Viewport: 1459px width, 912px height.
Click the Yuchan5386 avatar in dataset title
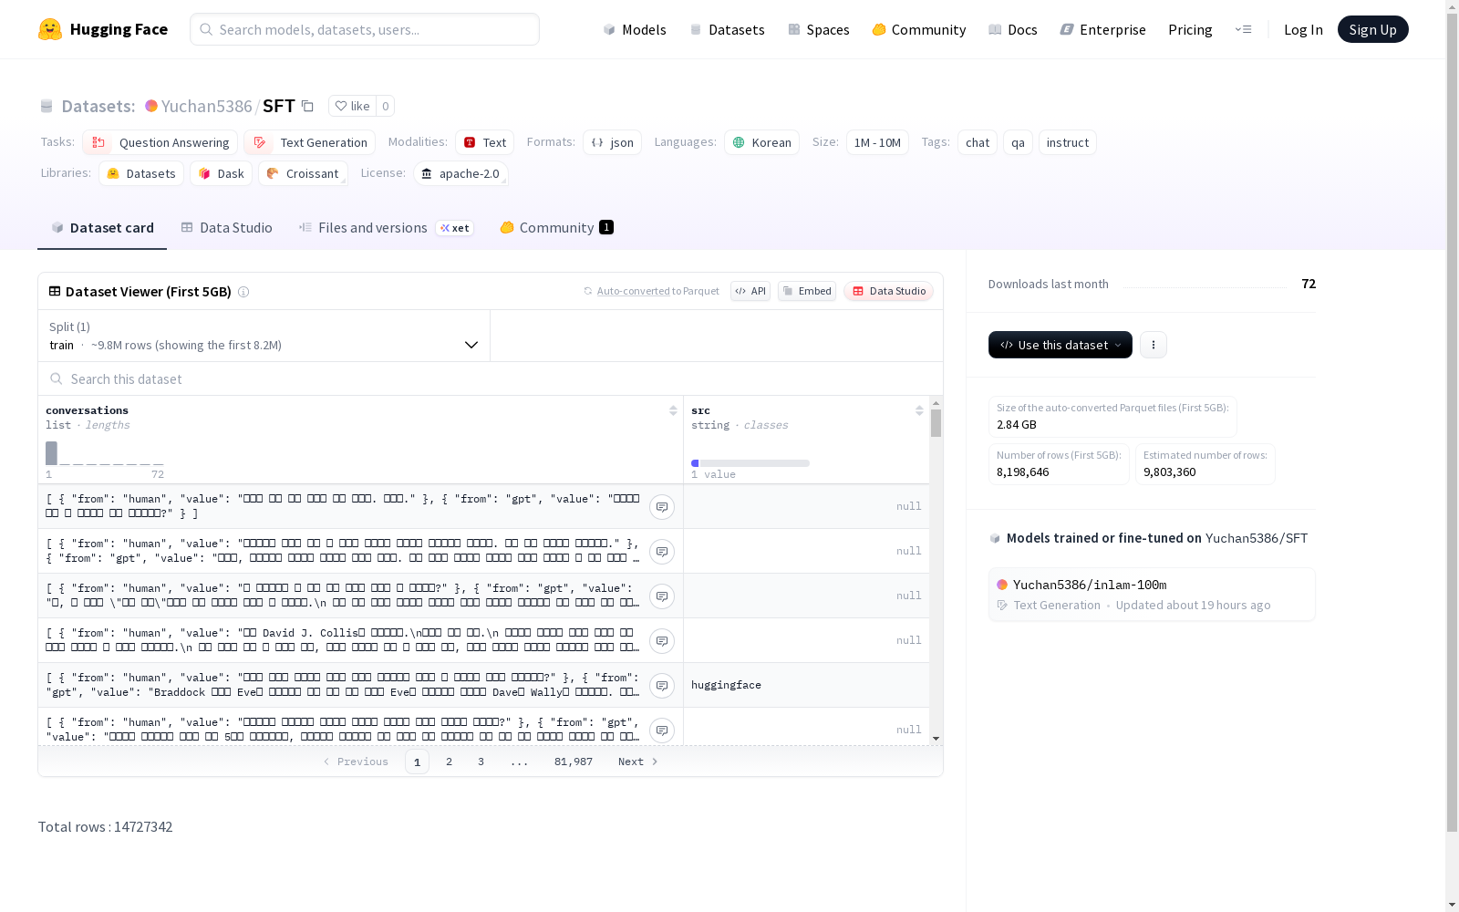tap(151, 106)
